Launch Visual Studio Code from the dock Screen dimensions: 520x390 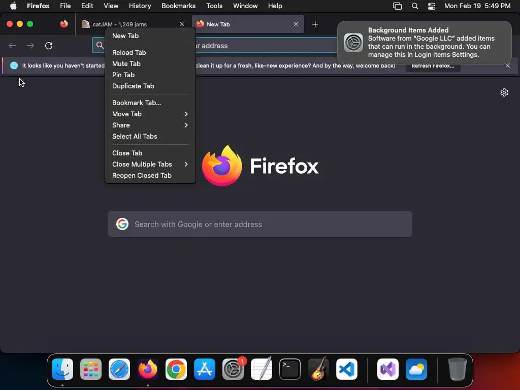pyautogui.click(x=346, y=369)
